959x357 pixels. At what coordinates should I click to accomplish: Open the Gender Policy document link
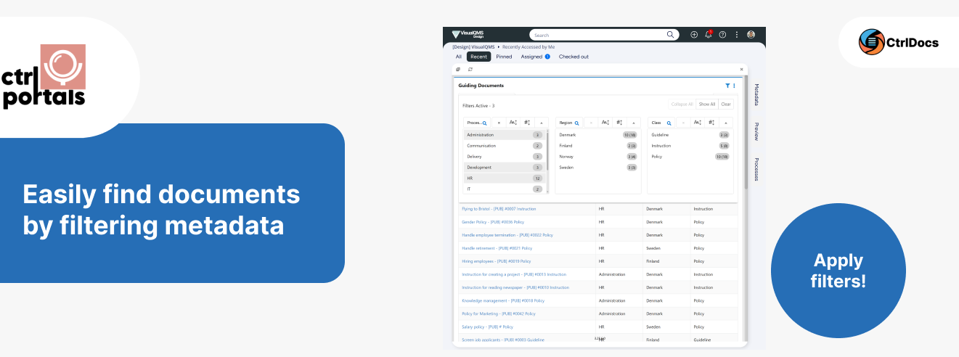coord(493,222)
